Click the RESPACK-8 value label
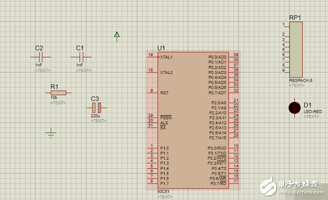 tap(301, 81)
